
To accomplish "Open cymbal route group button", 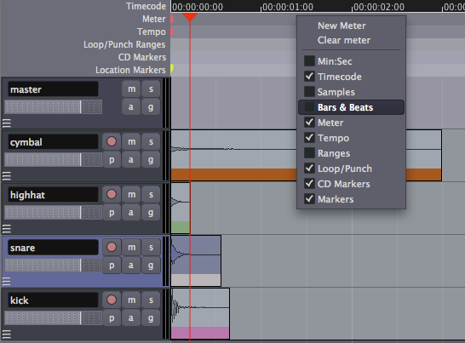I will 151,160.
